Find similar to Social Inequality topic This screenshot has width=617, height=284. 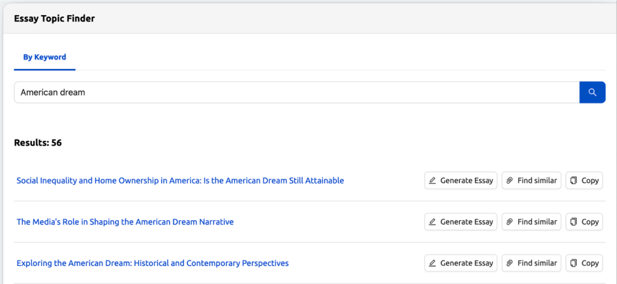pos(531,181)
